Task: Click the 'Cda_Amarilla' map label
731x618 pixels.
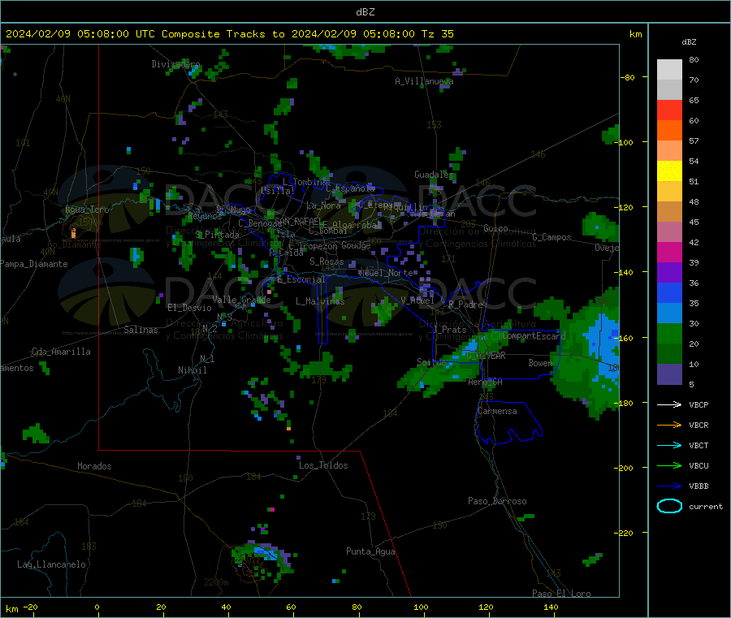Action: [61, 352]
